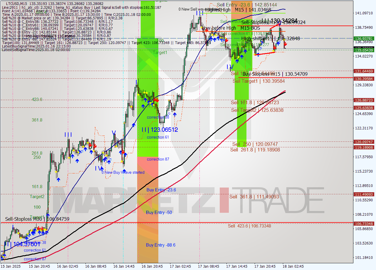Image resolution: width=376 pixels, height=270 pixels.
Task: Click the 'Sell Target1 | 130.39584' label
Action: [259, 81]
